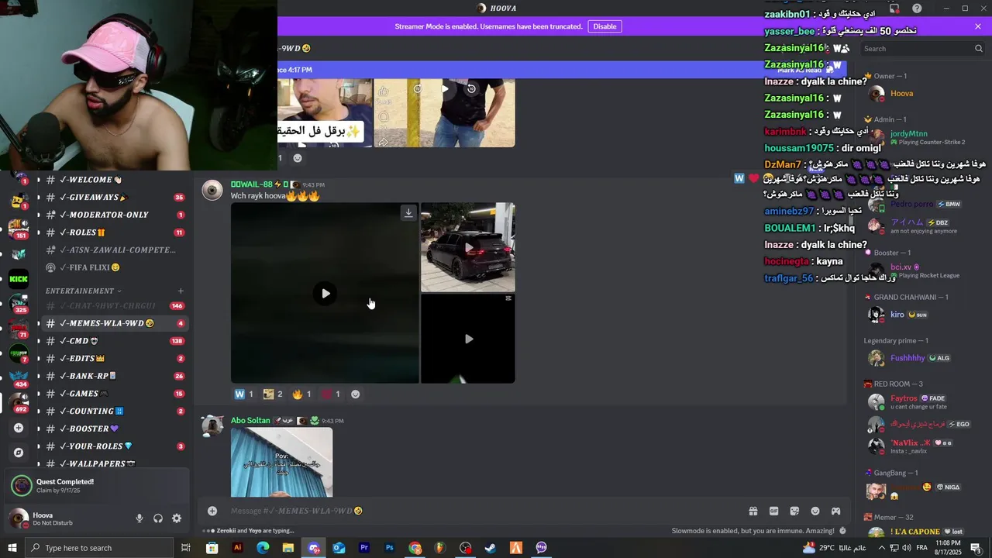Open the GIF picker
This screenshot has height=558, width=992.
(x=773, y=511)
